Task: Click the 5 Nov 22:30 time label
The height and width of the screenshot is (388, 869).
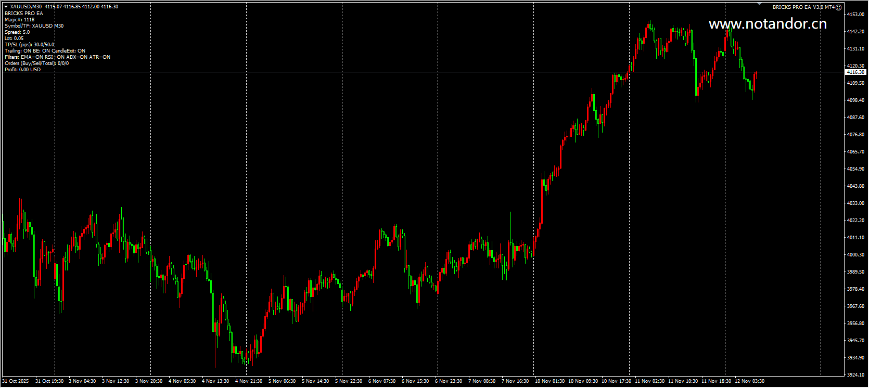Action: click(x=349, y=381)
